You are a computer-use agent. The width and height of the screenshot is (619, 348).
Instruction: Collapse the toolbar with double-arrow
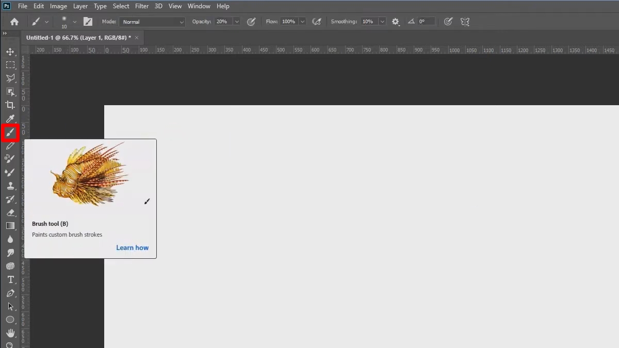coord(5,34)
